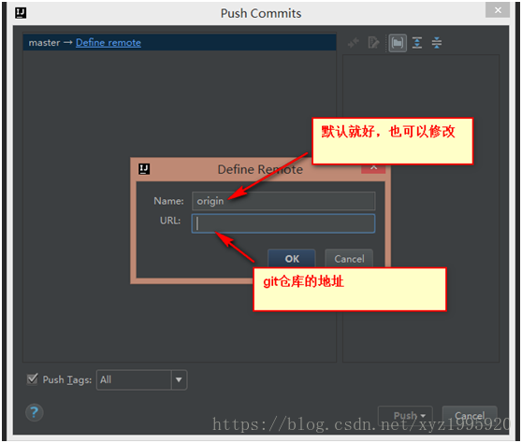Open the Push button dropdown arrow
The width and height of the screenshot is (522, 443).
pos(424,416)
